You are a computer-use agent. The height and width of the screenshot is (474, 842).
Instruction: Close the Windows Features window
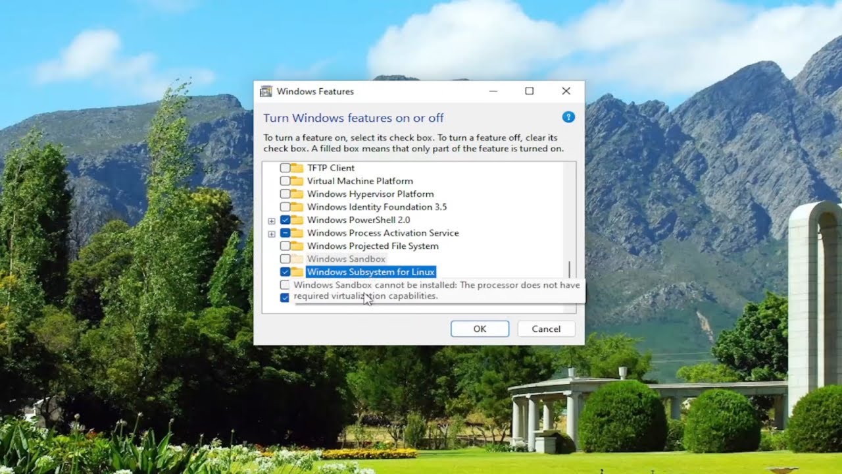[566, 92]
